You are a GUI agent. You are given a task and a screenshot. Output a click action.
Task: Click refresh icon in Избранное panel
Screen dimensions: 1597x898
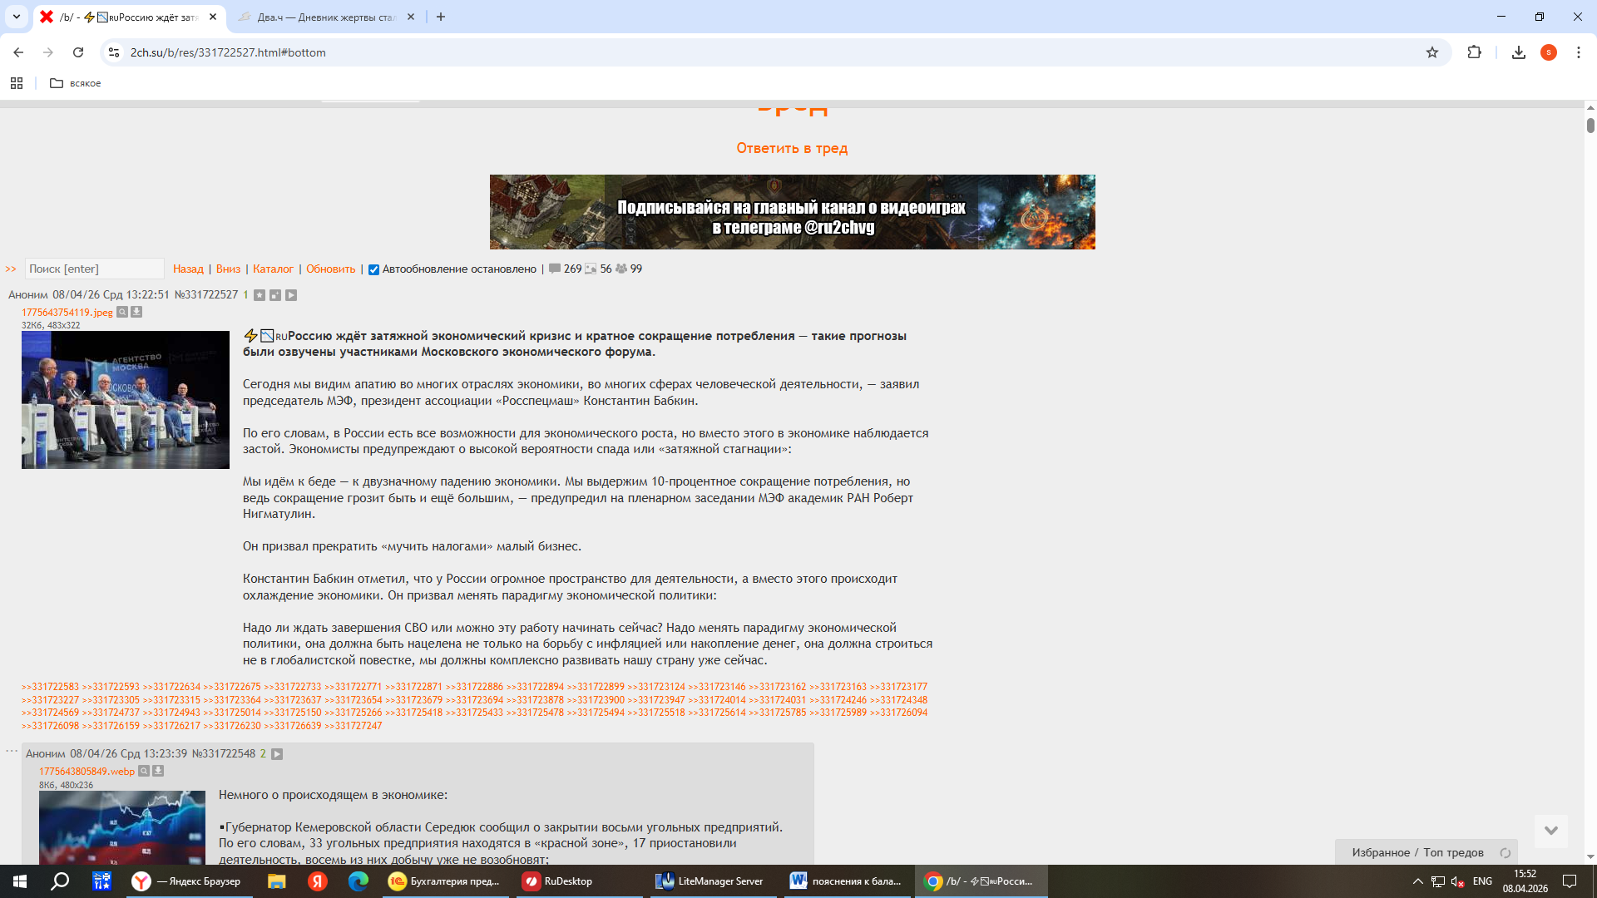coord(1505,853)
